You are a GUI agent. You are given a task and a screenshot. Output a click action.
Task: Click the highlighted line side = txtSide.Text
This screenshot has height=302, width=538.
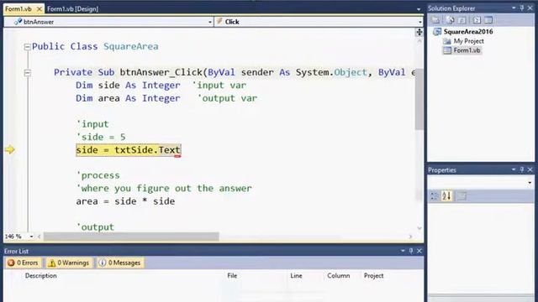point(129,150)
